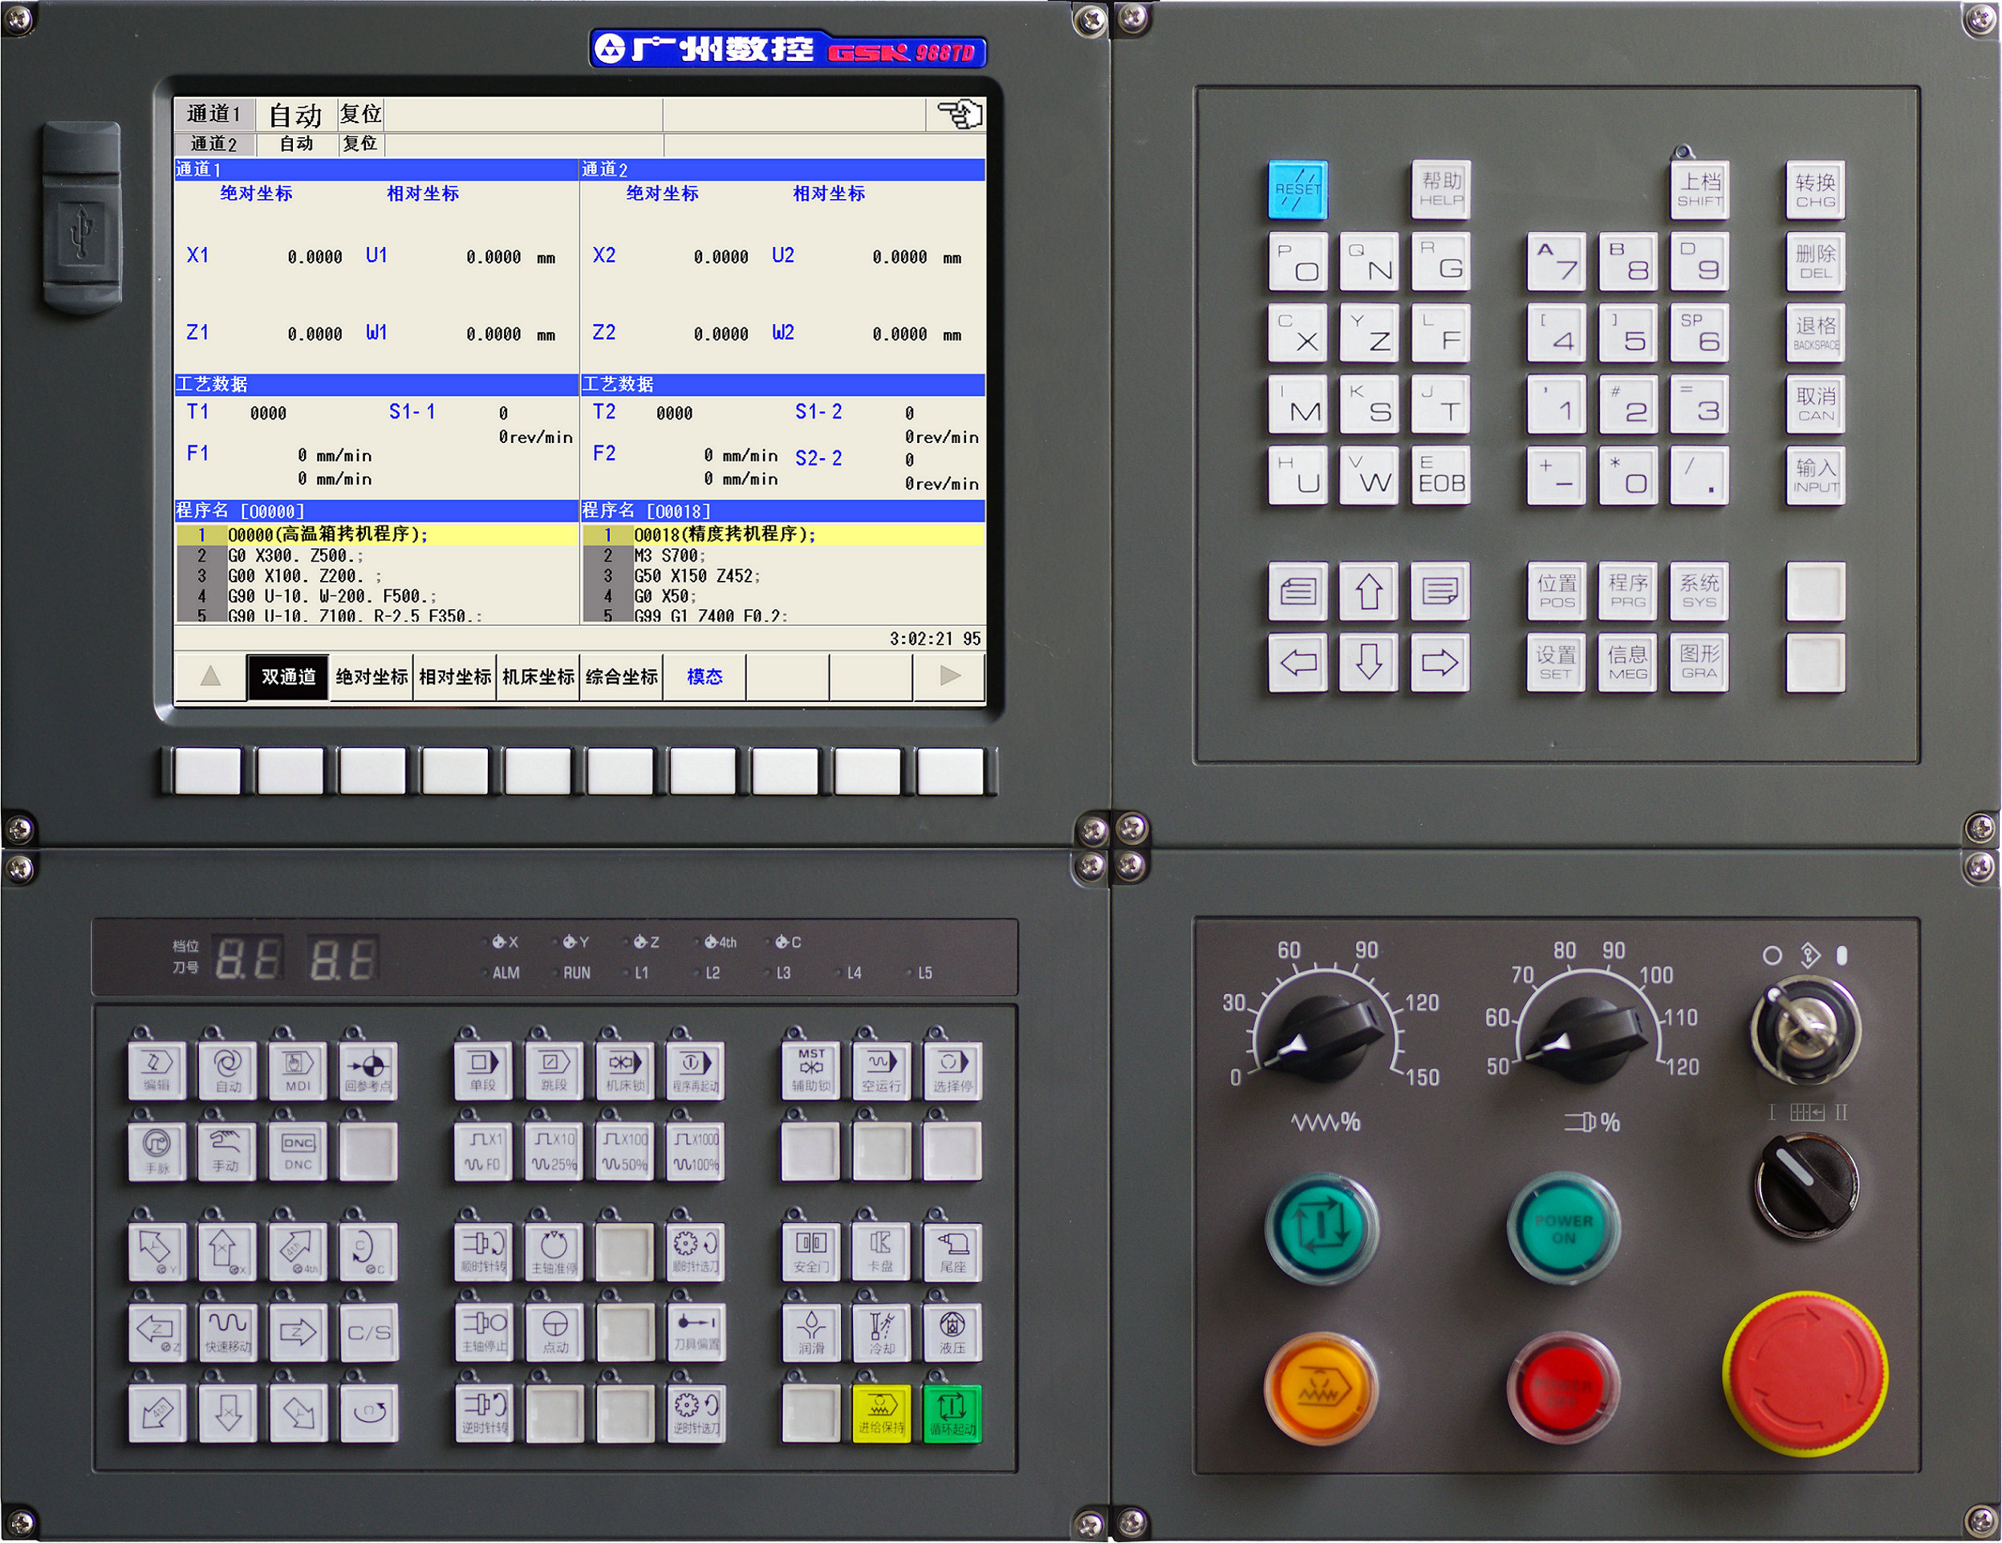The image size is (2002, 1543).
Task: Click the 输入 INPUT key
Action: point(1814,475)
